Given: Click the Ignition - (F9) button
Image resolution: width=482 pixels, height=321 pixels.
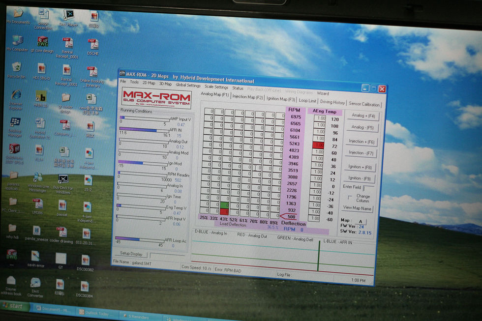Looking at the screenshot, I should coord(359,178).
